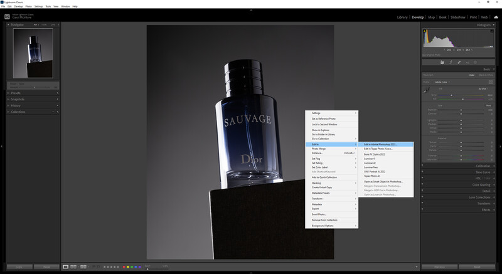Switch to the Print module
Image resolution: width=502 pixels, height=274 pixels.
(473, 18)
